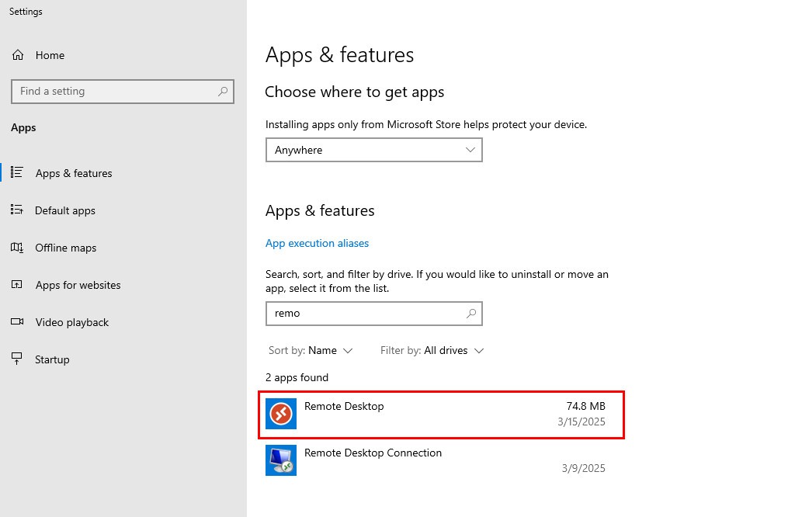Go to Home in Settings
This screenshot has height=517, width=795.
click(50, 55)
